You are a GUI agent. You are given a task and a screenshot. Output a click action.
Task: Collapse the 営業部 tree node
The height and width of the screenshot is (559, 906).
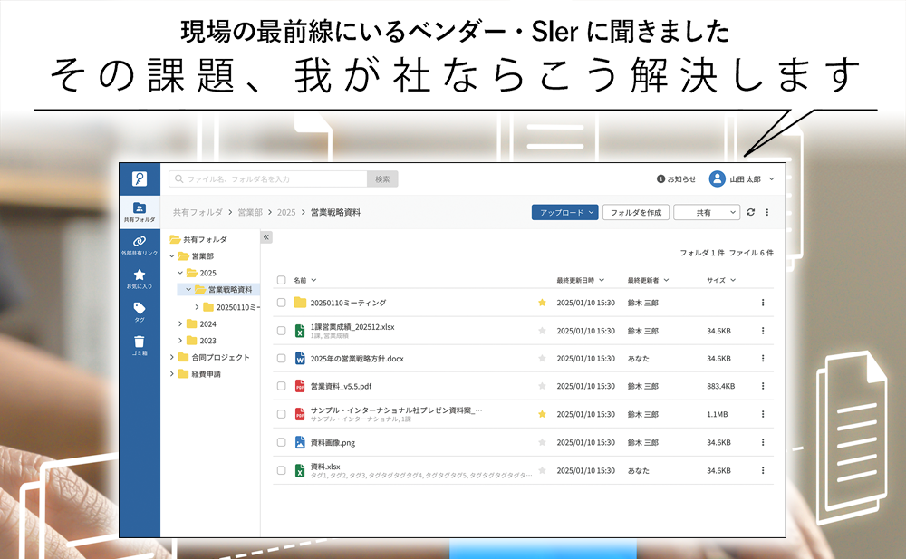pyautogui.click(x=172, y=256)
